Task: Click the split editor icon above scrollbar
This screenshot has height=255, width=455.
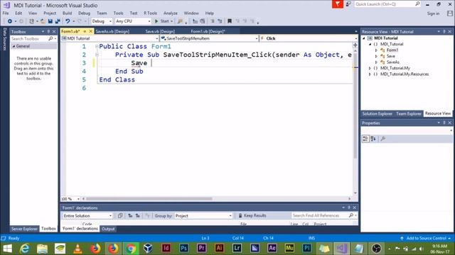Action: point(355,45)
